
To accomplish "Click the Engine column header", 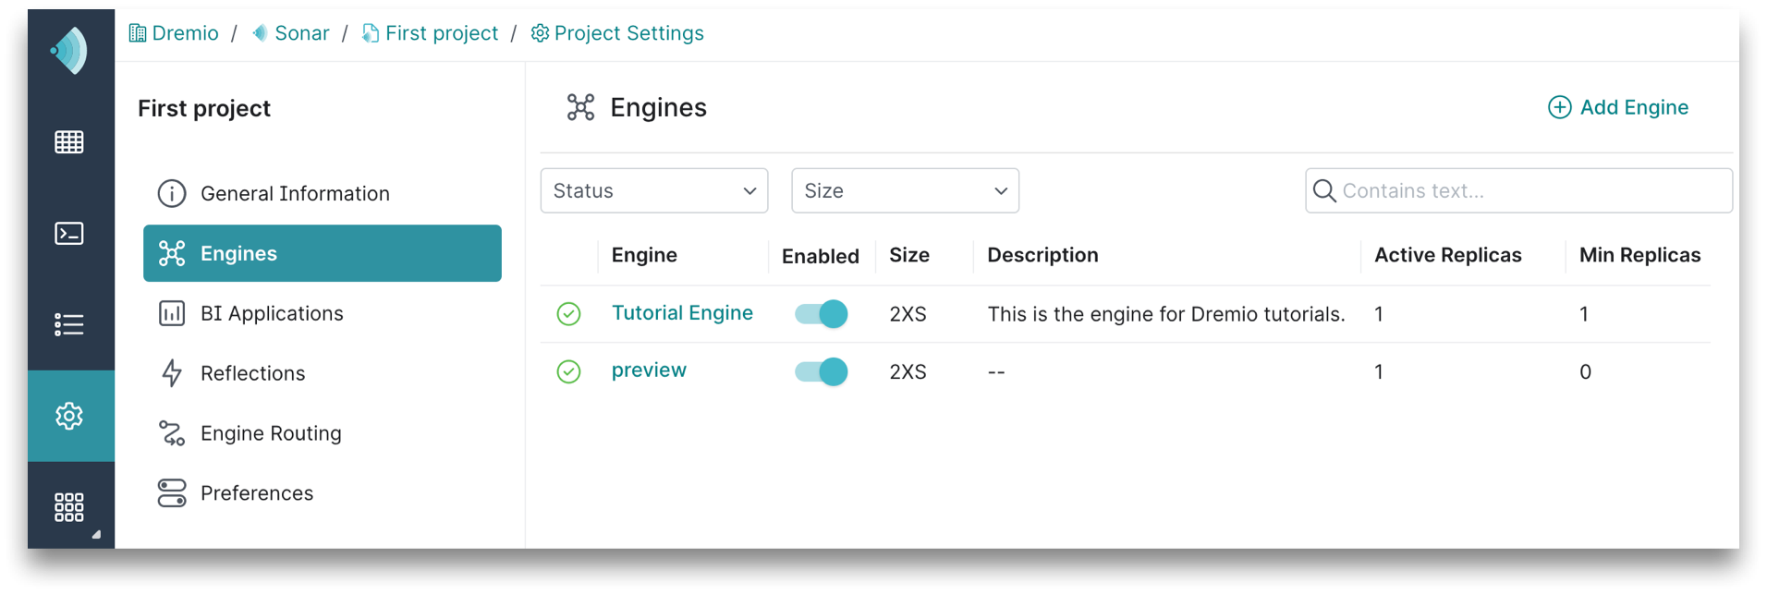I will point(644,255).
